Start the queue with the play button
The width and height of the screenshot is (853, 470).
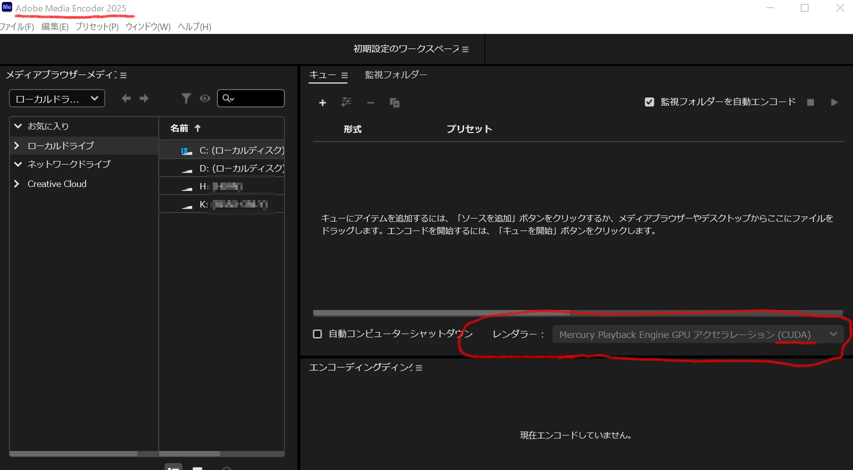[x=834, y=102]
